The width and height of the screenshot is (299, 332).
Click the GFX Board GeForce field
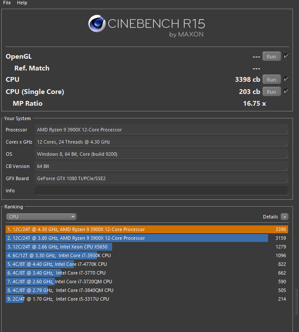(161, 178)
